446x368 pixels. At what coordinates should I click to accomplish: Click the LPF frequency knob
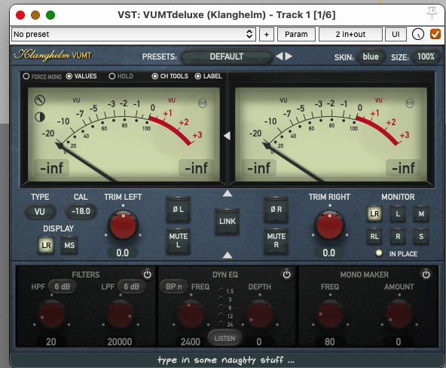click(120, 314)
